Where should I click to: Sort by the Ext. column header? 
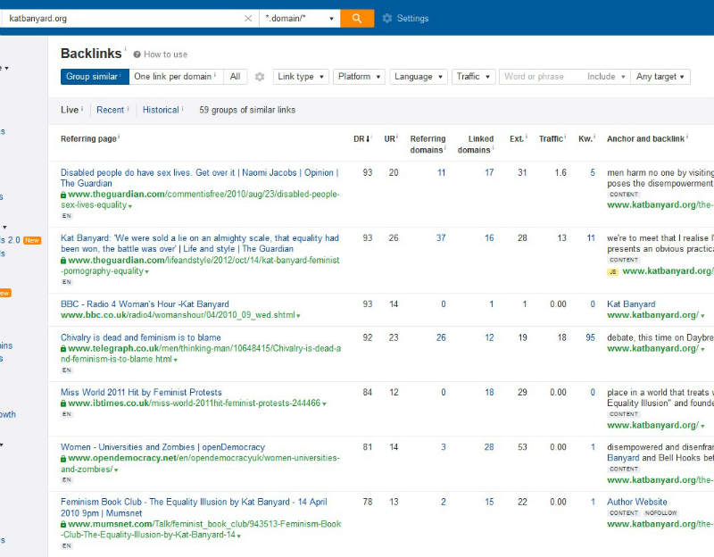tap(517, 138)
